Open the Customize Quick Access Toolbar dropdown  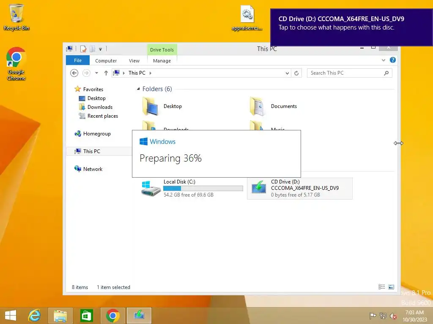[x=101, y=49]
